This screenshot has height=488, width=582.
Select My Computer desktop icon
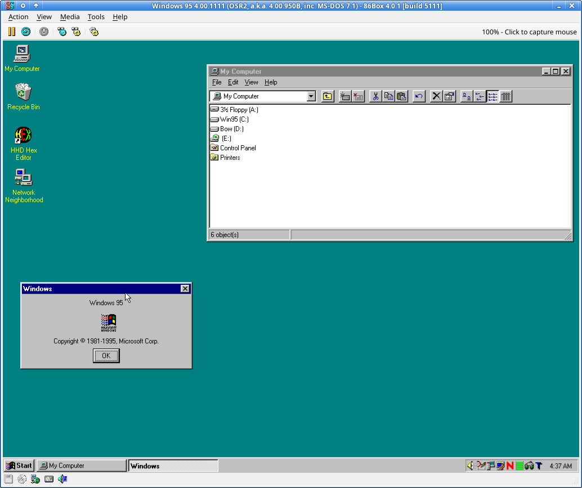[22, 59]
